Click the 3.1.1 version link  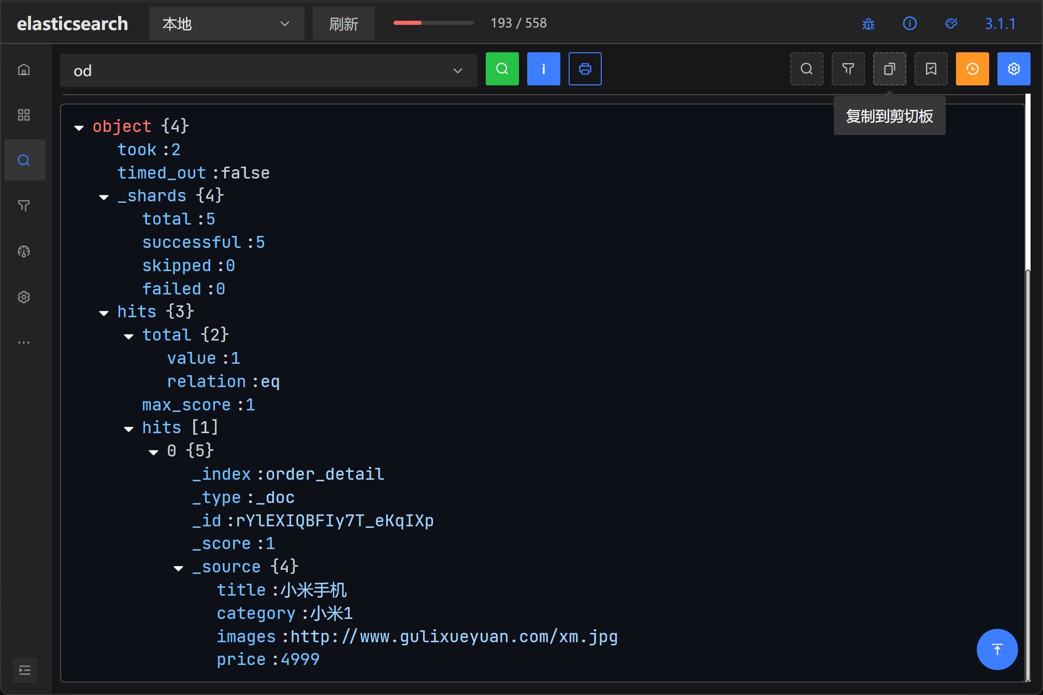(x=999, y=24)
